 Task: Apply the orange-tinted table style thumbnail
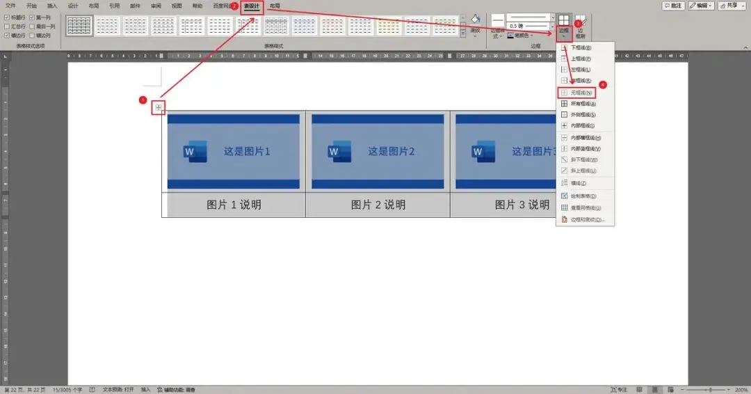point(332,26)
